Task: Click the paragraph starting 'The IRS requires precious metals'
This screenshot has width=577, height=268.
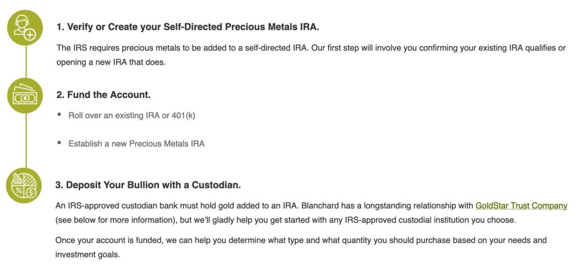Action: [310, 48]
